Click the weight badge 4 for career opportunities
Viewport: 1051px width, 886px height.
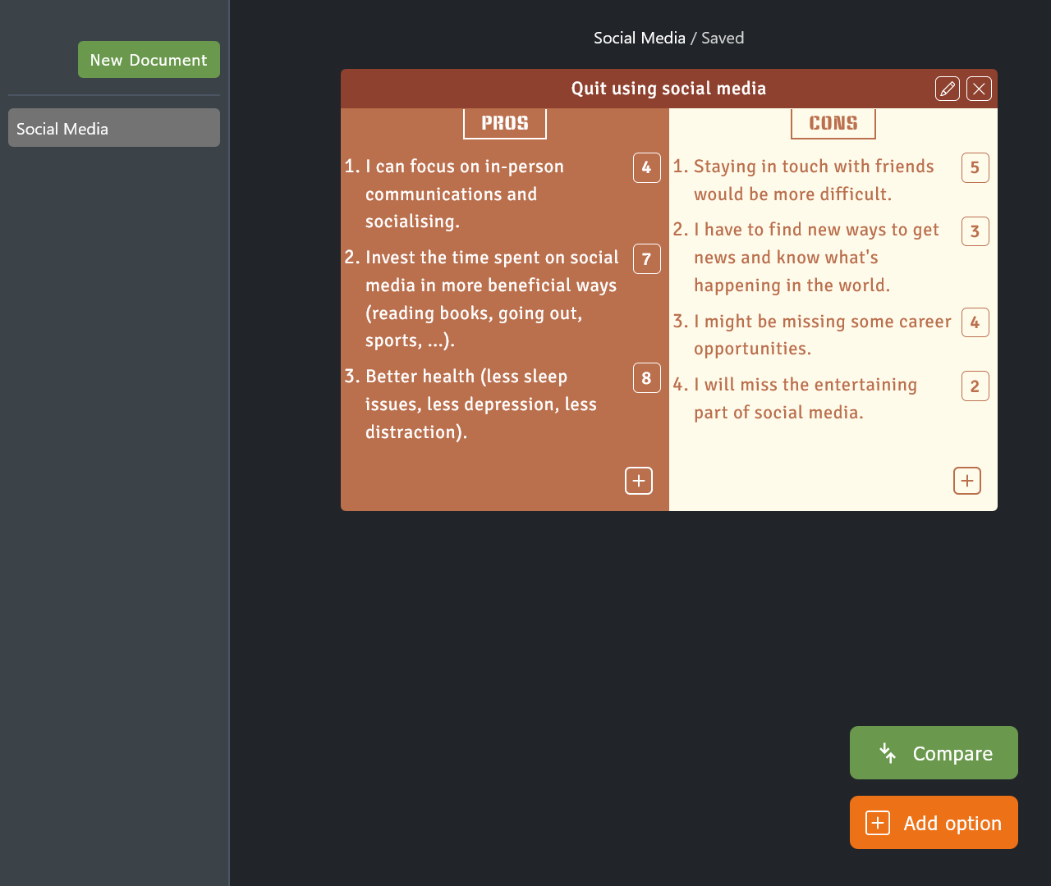(975, 322)
